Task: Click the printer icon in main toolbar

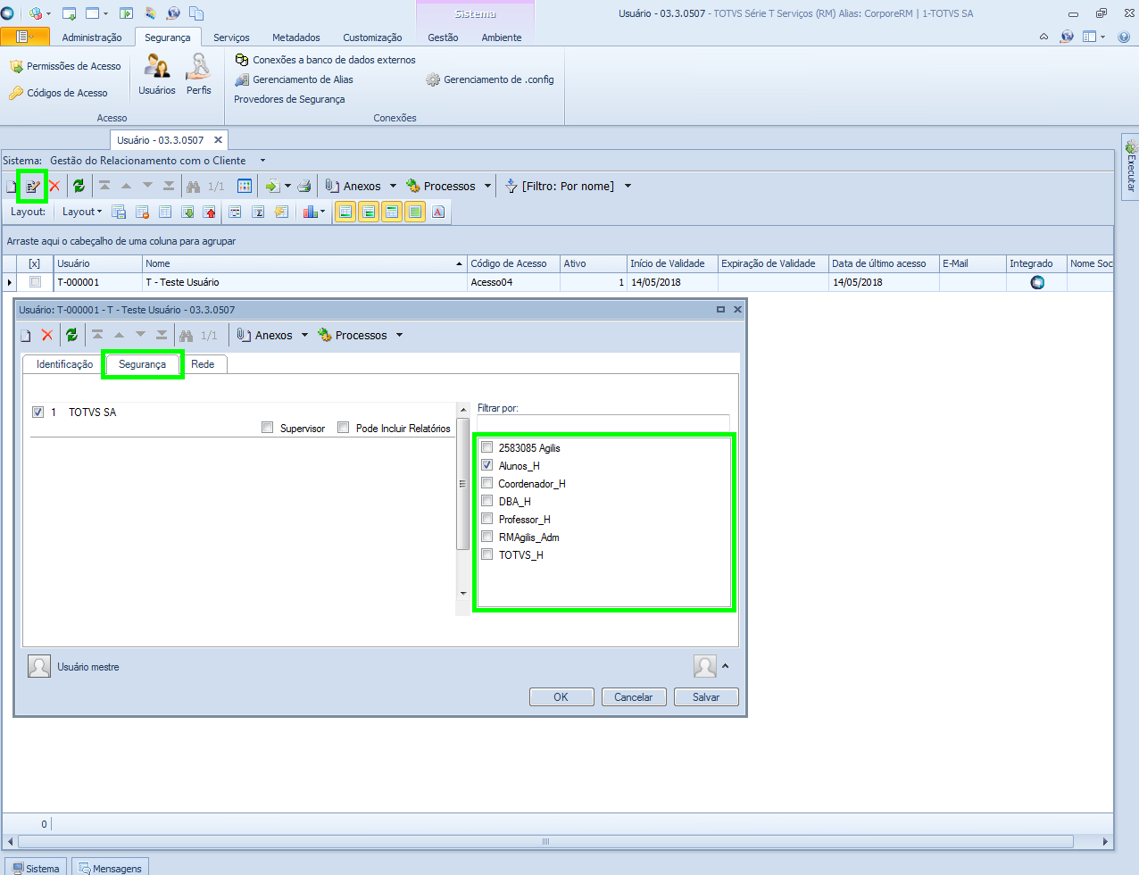Action: click(x=303, y=186)
